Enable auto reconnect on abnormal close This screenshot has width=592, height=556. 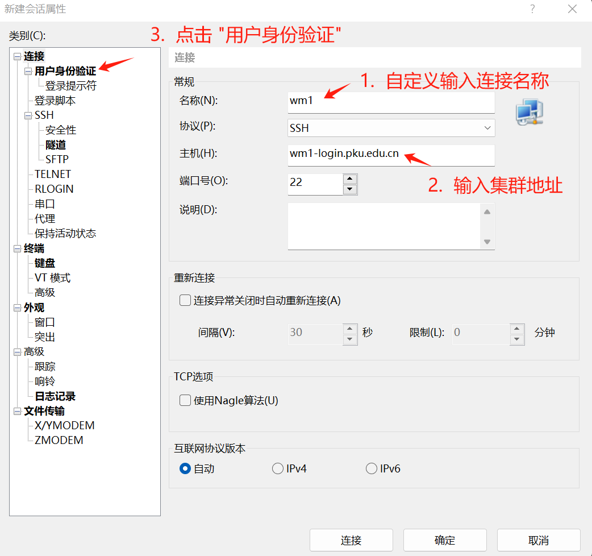point(185,300)
